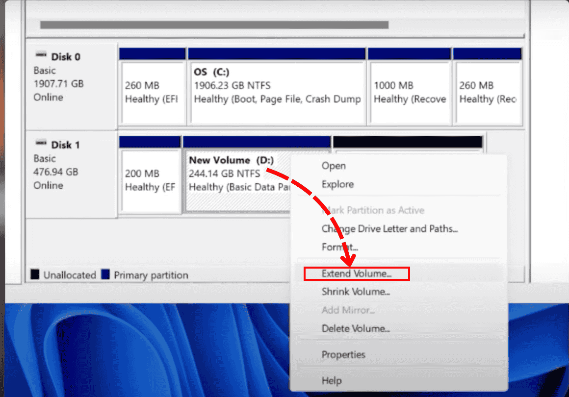The image size is (569, 397).
Task: Select the 1000 MB Recovery partition
Action: coord(409,87)
